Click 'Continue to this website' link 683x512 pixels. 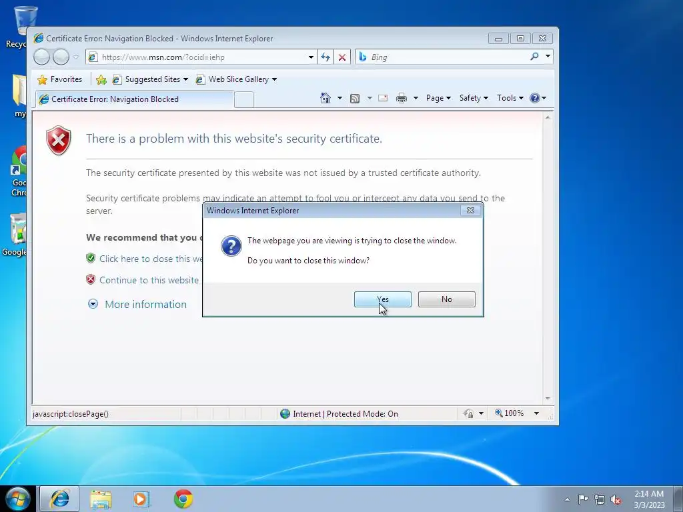[149, 280]
